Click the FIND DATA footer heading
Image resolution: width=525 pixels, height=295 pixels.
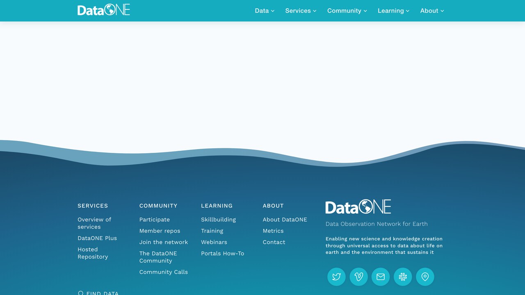click(x=103, y=293)
